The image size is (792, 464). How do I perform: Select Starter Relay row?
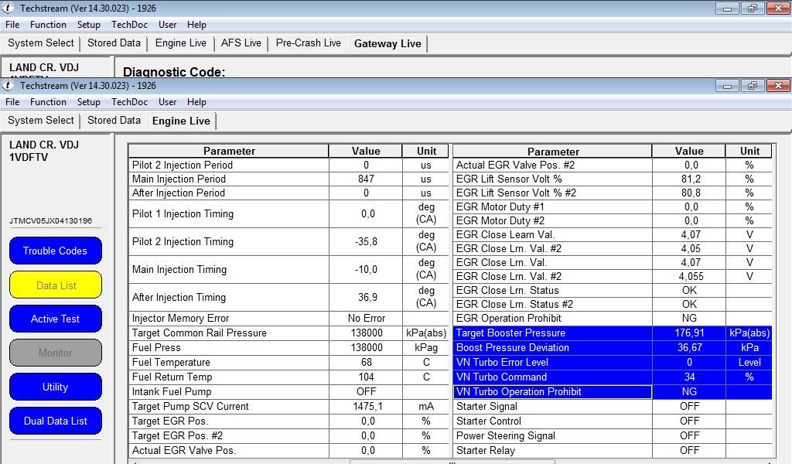pyautogui.click(x=613, y=450)
